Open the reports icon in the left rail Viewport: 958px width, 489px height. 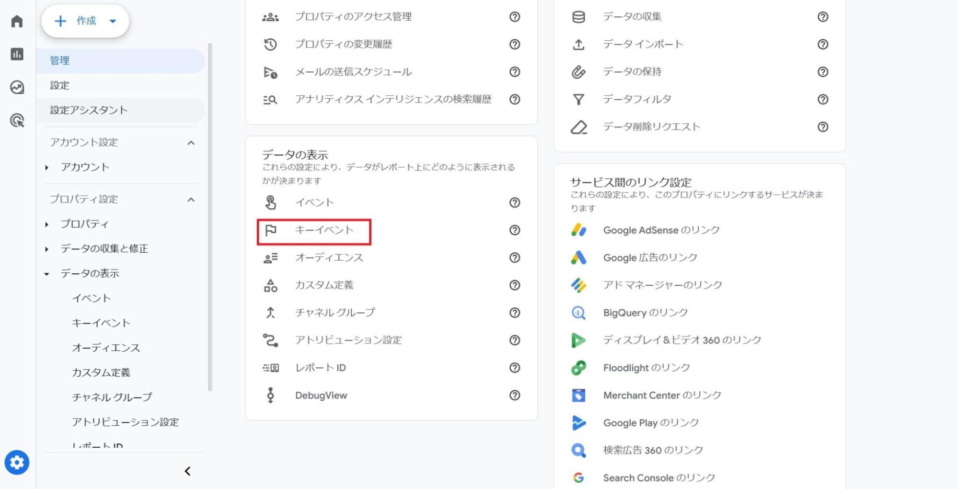coord(17,54)
